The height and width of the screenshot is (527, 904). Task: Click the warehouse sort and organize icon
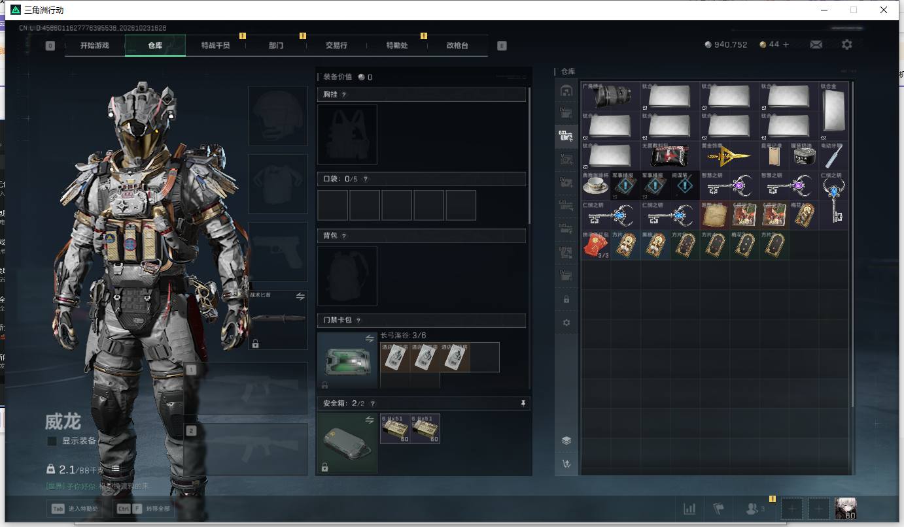(x=566, y=464)
